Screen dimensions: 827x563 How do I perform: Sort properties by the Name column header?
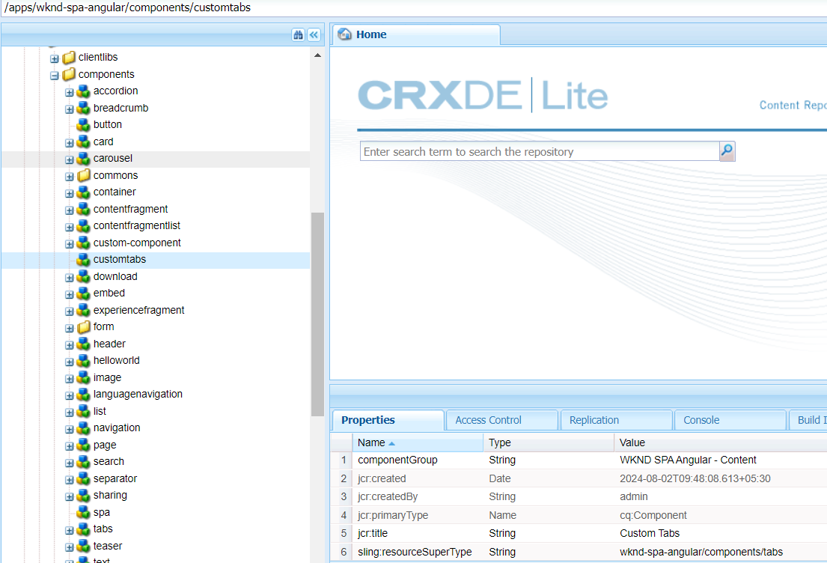372,442
